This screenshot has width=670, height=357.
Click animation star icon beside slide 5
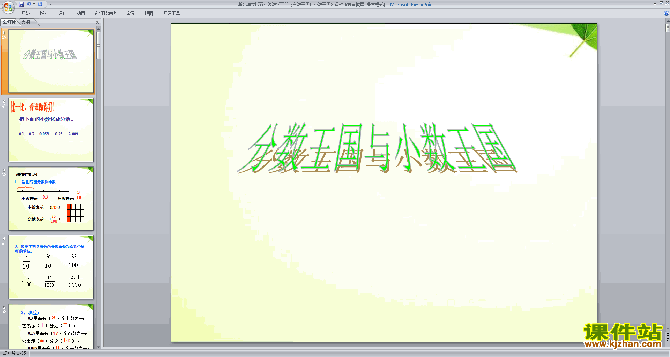(4, 312)
